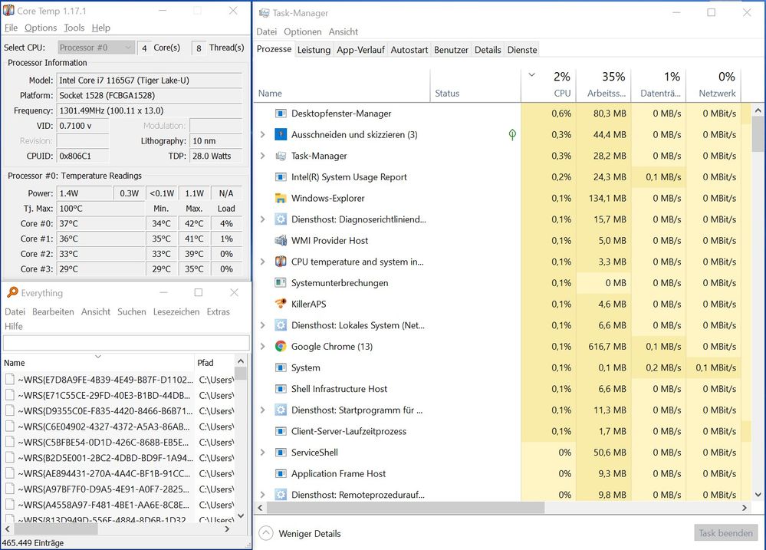The width and height of the screenshot is (766, 550).
Task: Click the WMI Provider Host icon
Action: 281,241
